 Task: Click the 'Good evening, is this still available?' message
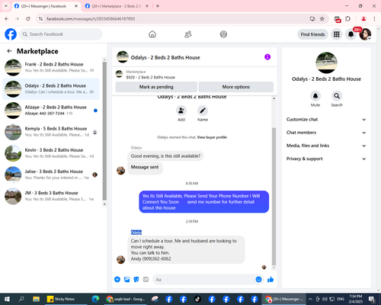coord(165,156)
